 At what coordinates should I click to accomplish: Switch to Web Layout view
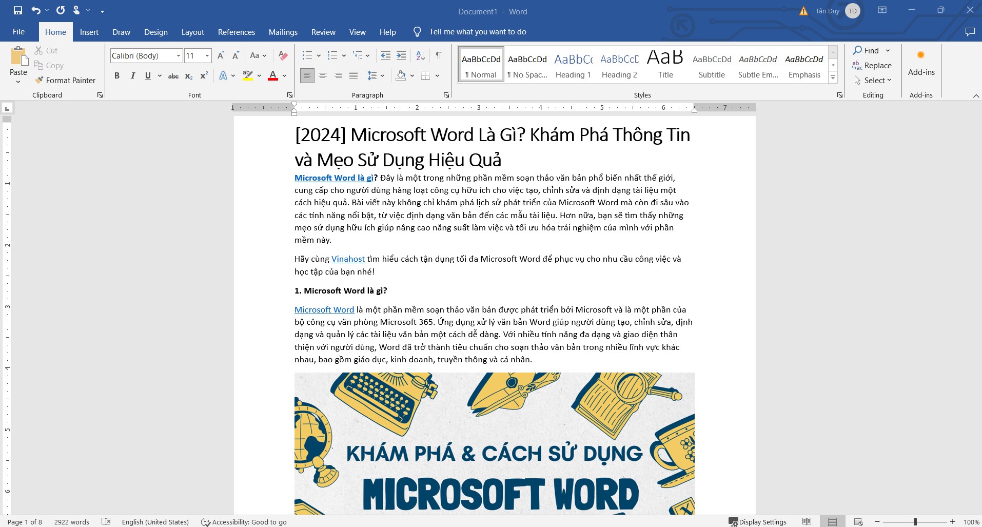(858, 522)
